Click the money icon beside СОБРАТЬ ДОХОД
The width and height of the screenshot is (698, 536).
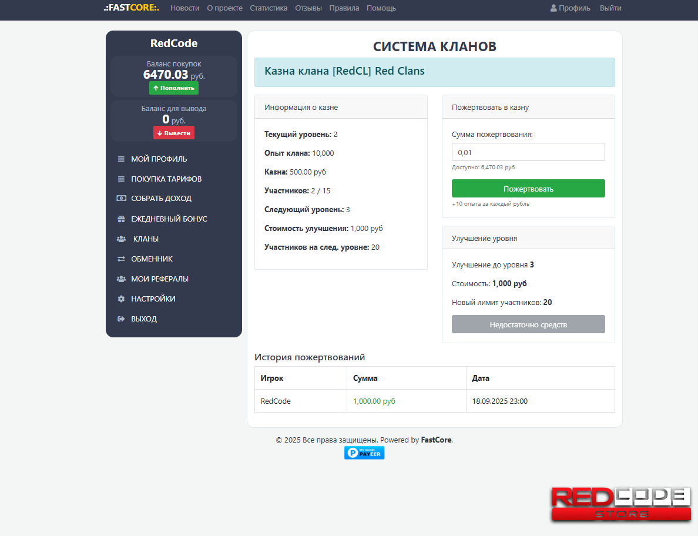point(121,199)
